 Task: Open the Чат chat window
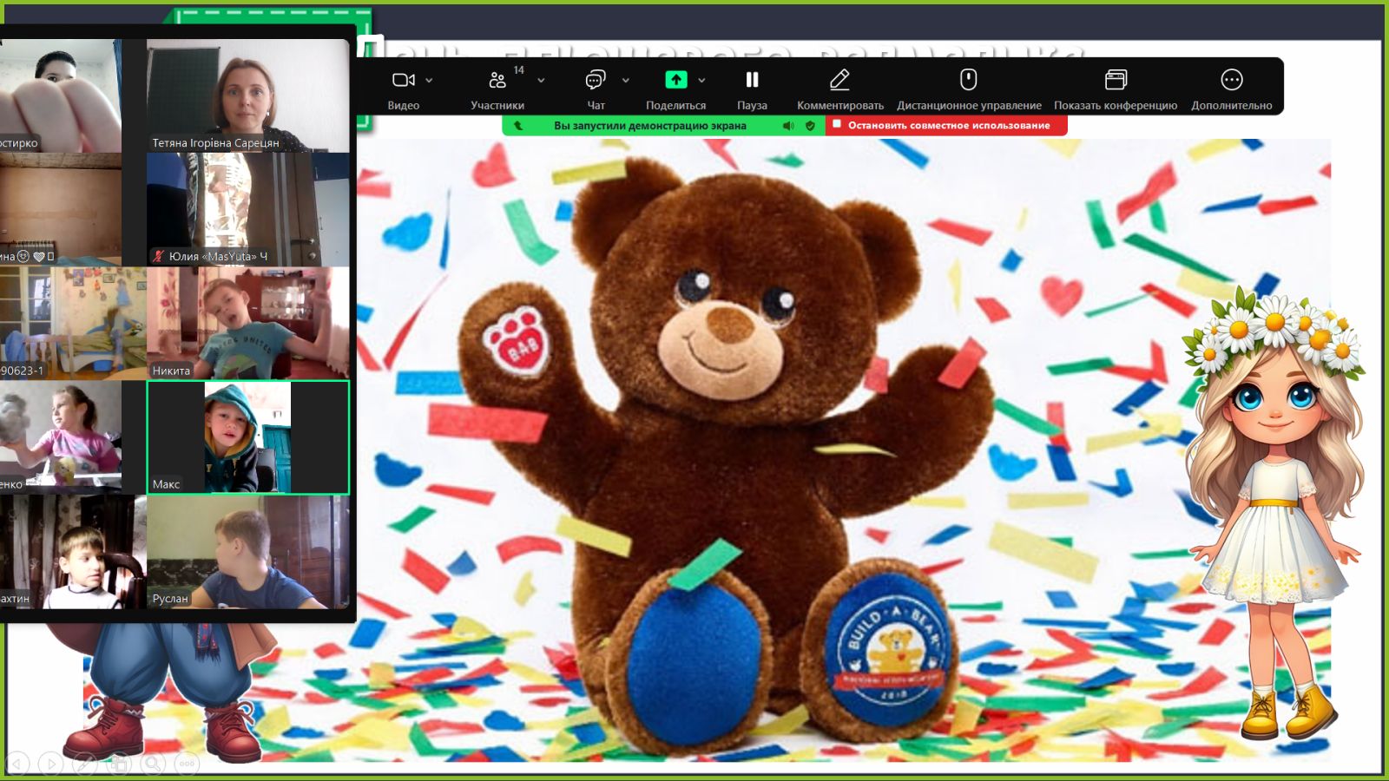[596, 89]
